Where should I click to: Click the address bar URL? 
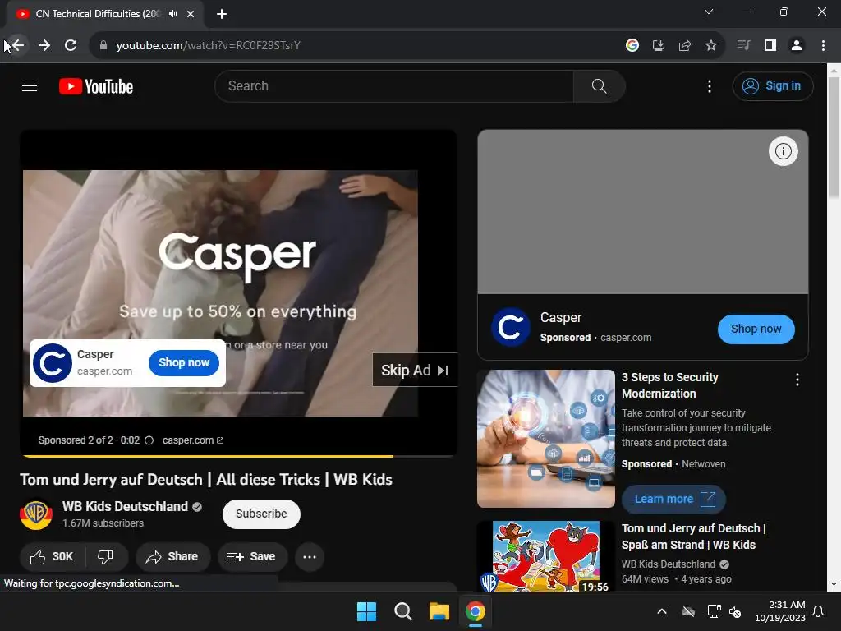coord(208,46)
